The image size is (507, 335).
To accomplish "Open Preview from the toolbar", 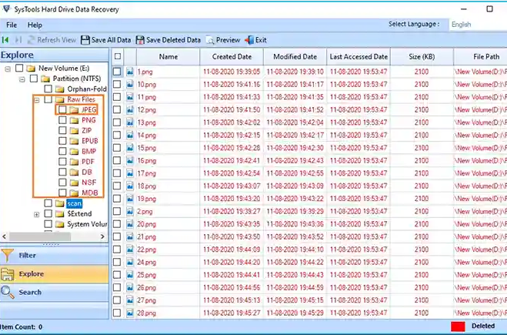I will (210, 40).
